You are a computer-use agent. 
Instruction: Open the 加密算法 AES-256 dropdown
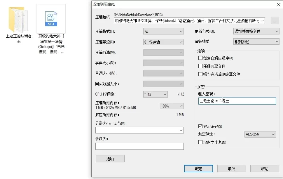tap(260, 134)
